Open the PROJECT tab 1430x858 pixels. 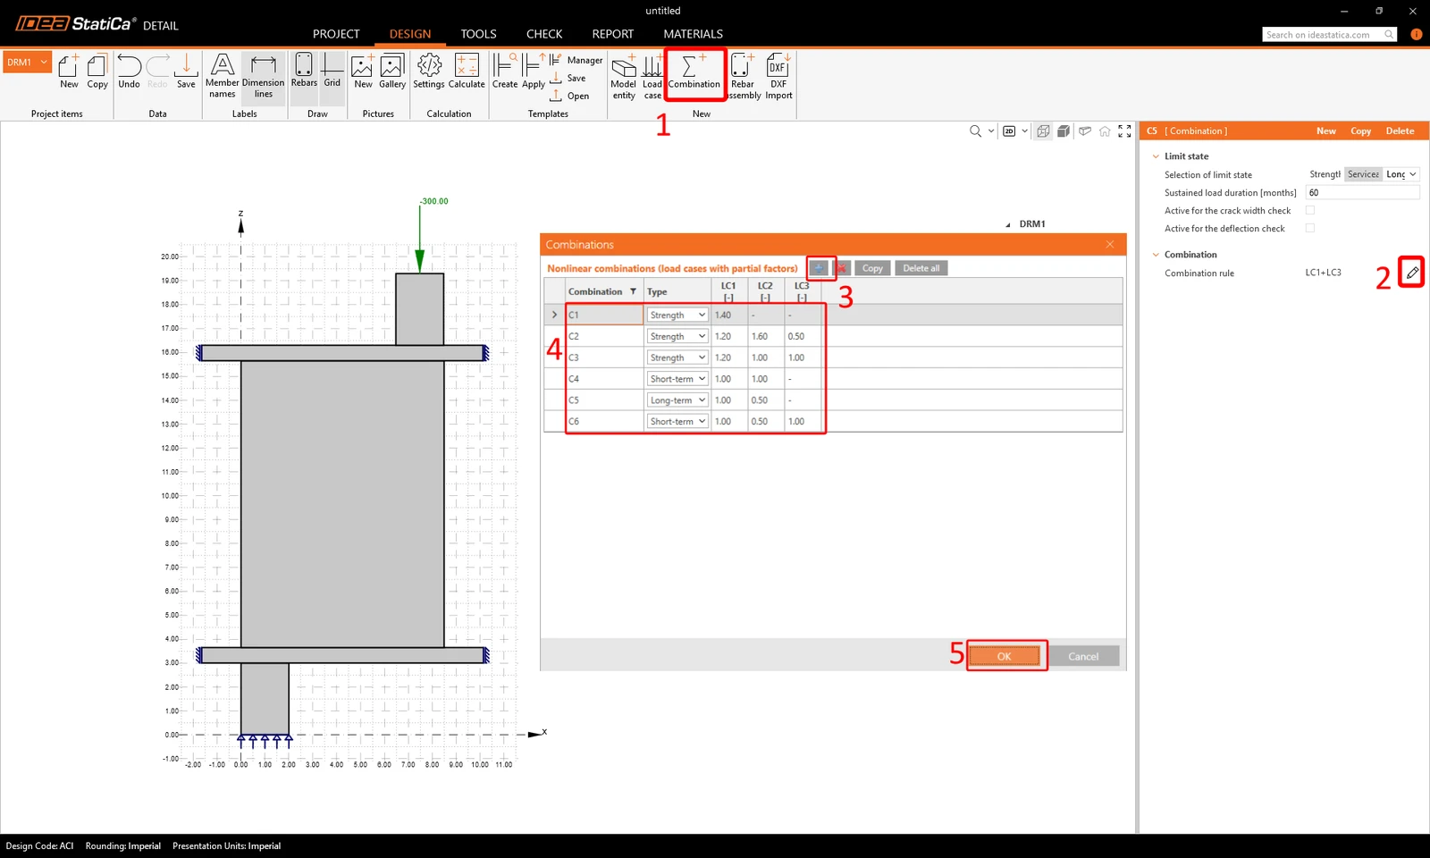pos(336,34)
